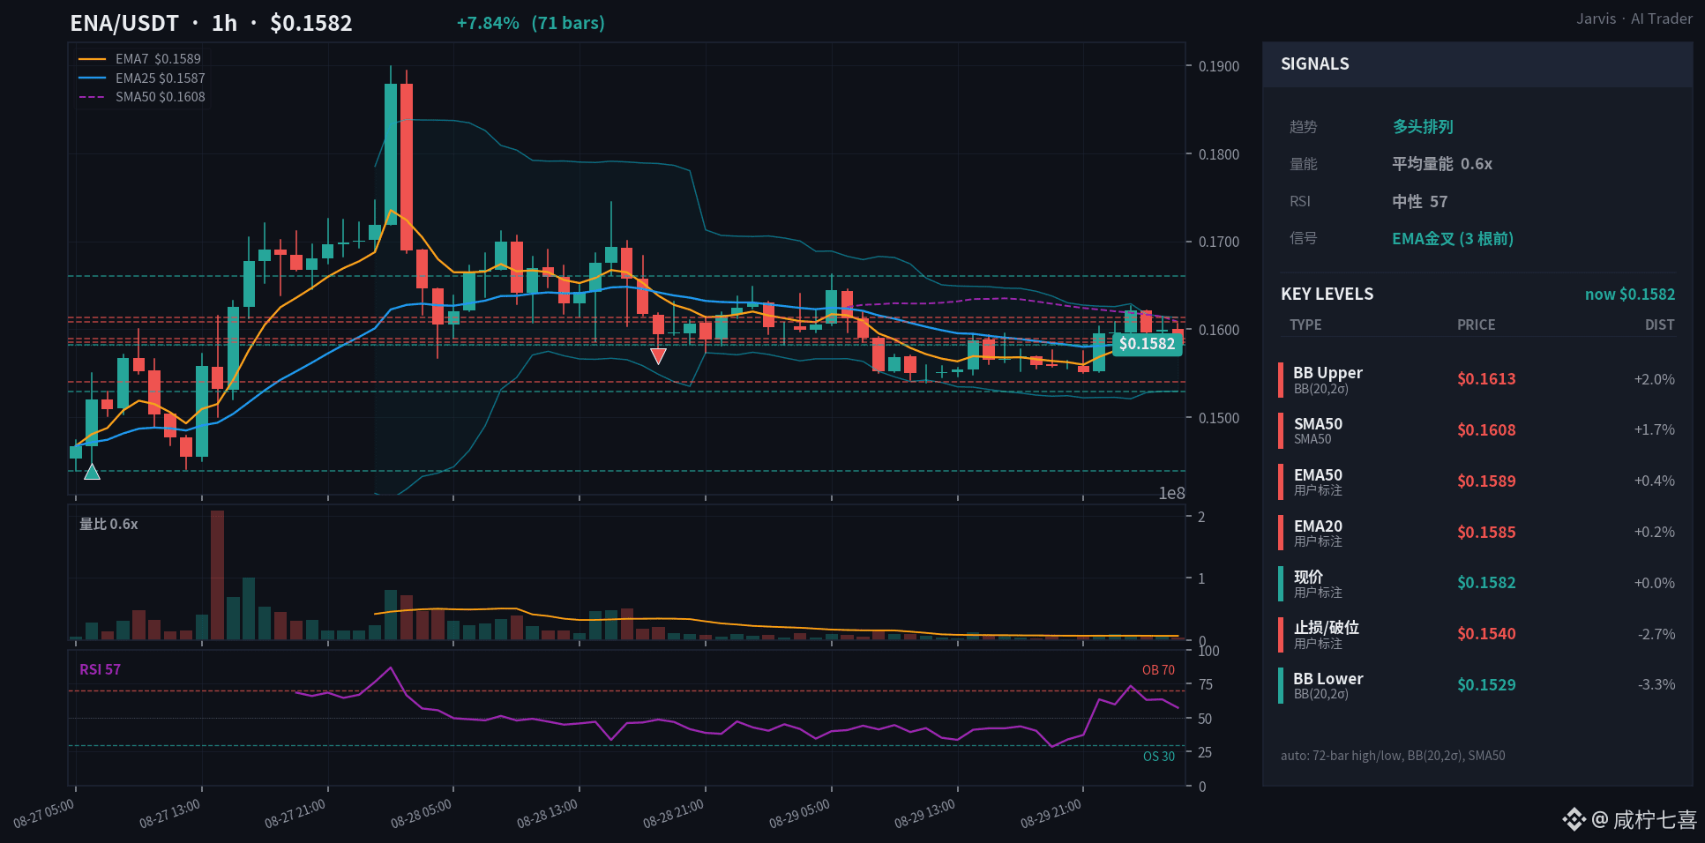
Task: Select the BB Upper key level row
Action: tap(1477, 379)
